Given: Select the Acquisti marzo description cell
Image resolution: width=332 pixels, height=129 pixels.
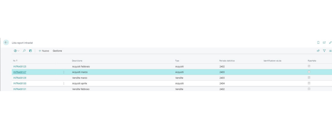Looking at the screenshot, I should point(80,72).
